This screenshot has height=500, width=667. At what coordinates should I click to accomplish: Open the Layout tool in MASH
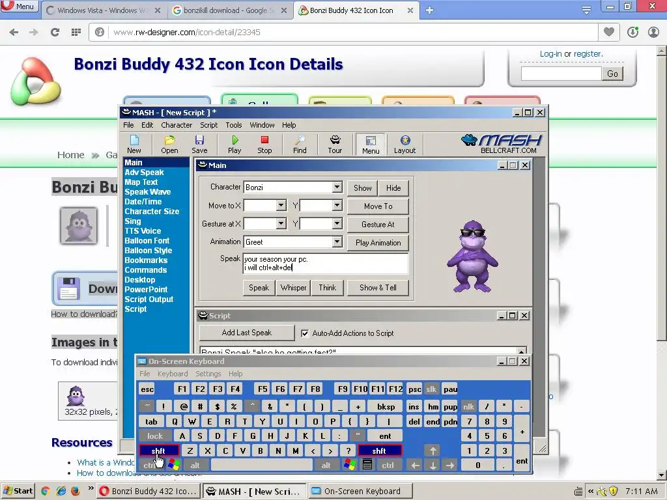click(x=404, y=144)
